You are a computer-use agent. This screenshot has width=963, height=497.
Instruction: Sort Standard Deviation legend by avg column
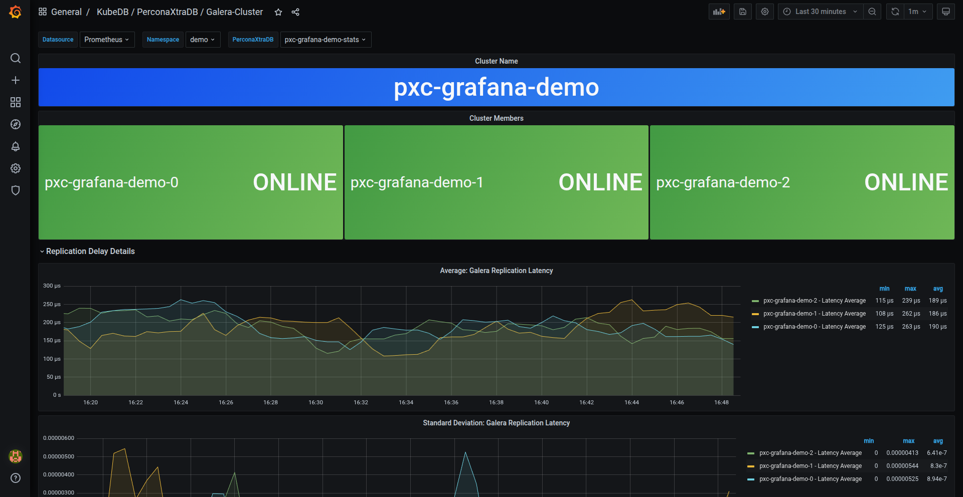pyautogui.click(x=938, y=441)
